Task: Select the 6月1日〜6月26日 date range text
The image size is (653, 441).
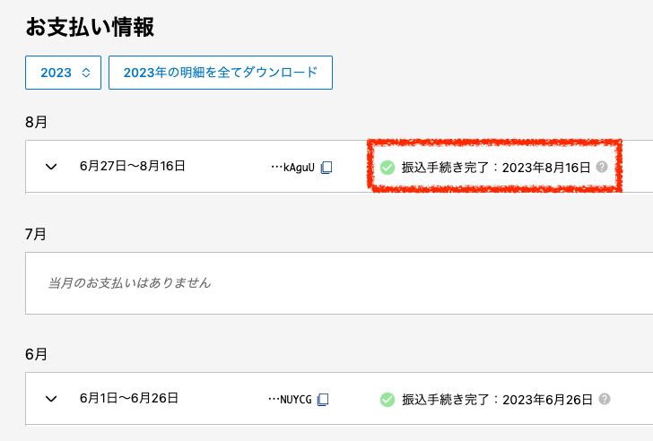Action: pyautogui.click(x=128, y=398)
